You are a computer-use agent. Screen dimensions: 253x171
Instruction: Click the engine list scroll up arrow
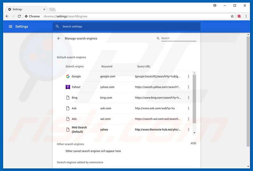pos(194,73)
